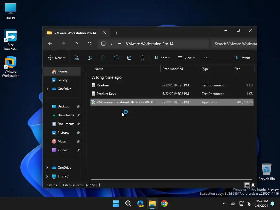This screenshot has width=280, height=210.
Task: Click VMware Workstation Pro 14 in address bar
Action: 150,44
